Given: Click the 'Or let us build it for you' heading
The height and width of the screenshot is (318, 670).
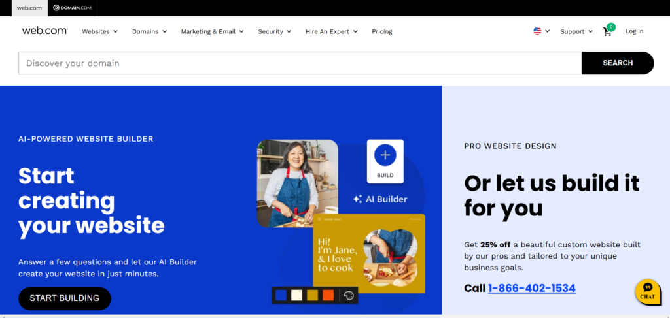Looking at the screenshot, I should 552,196.
